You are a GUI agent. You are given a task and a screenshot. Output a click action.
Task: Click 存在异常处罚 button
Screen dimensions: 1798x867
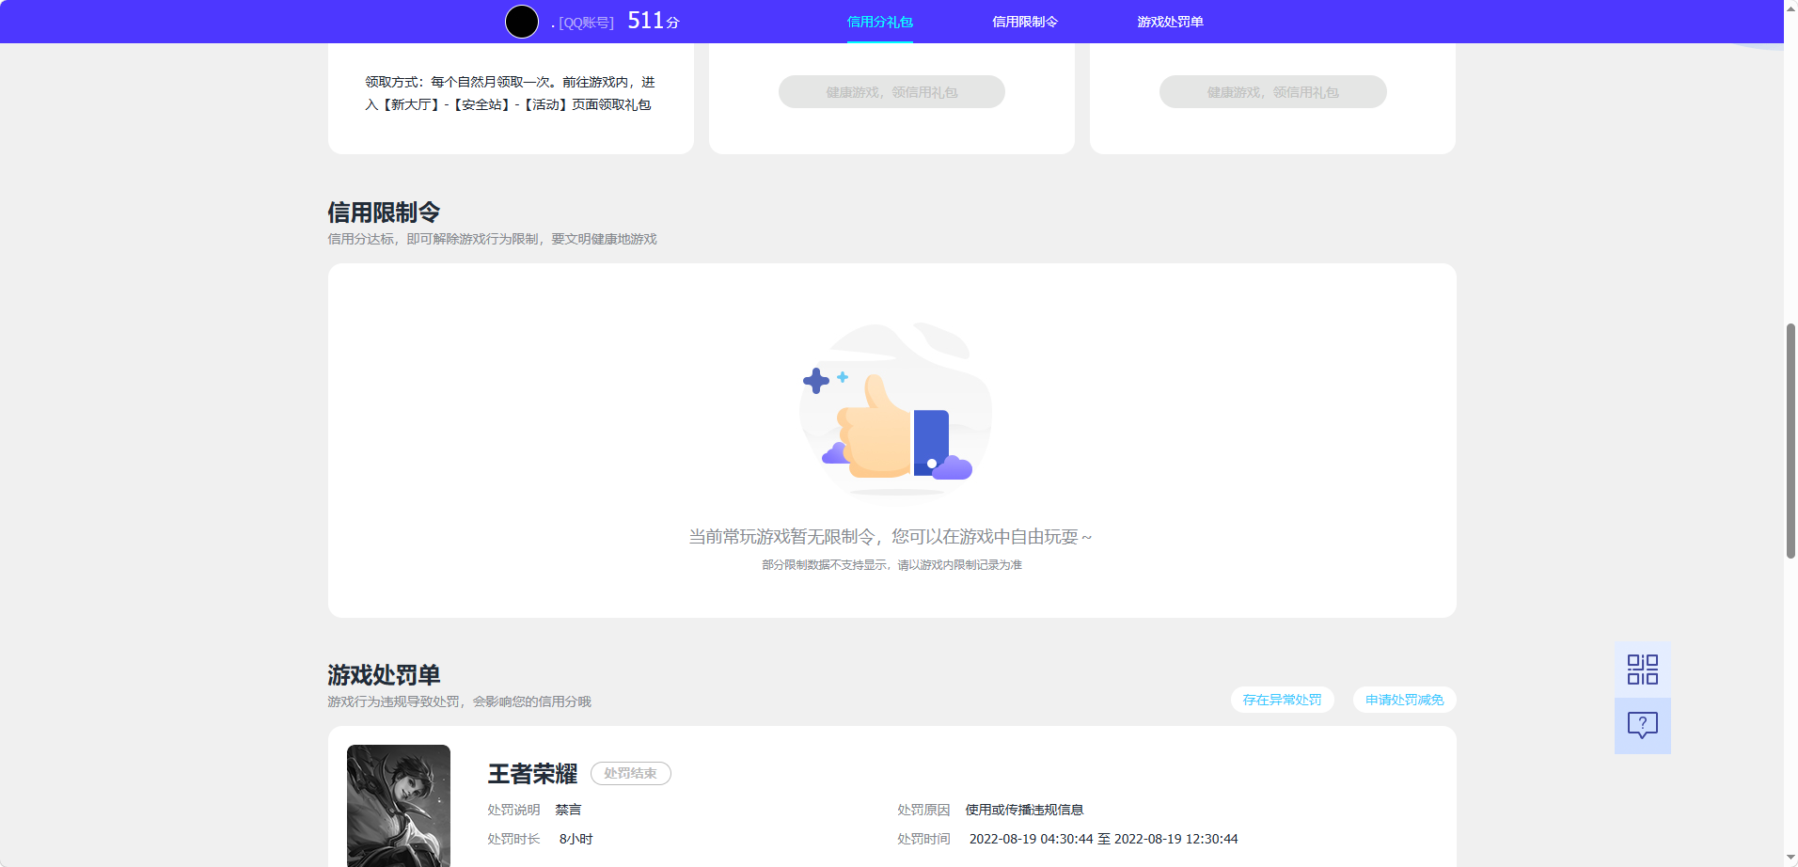click(1282, 700)
